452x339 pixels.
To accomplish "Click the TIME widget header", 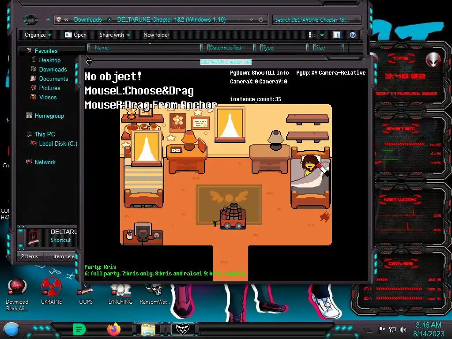I will click(x=401, y=59).
